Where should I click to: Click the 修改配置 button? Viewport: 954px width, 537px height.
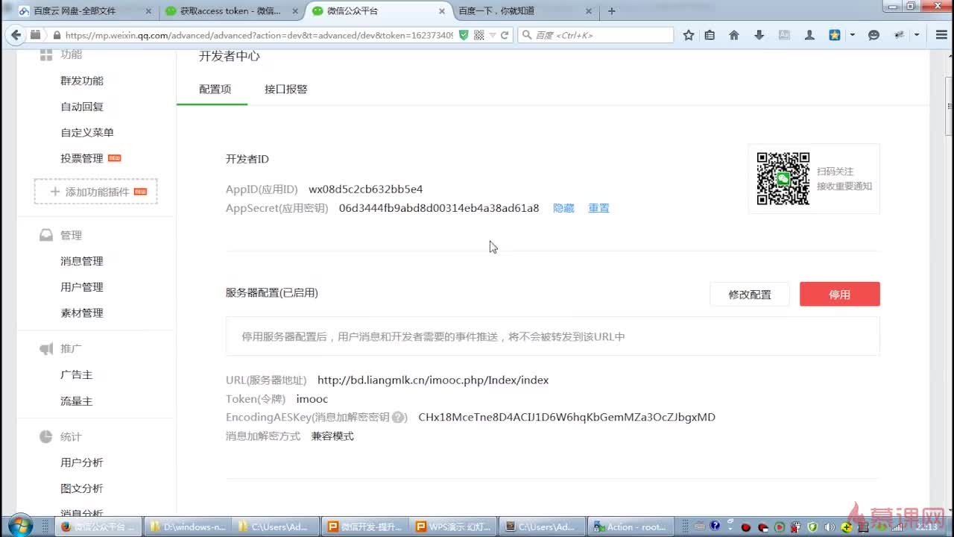click(750, 294)
